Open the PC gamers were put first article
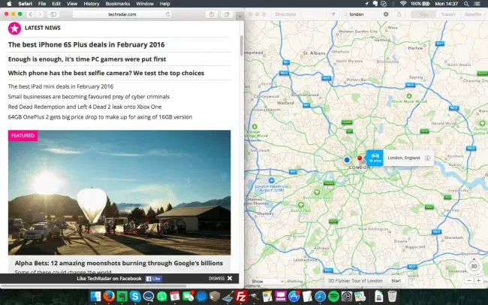Image resolution: width=488 pixels, height=305 pixels. pyautogui.click(x=87, y=59)
